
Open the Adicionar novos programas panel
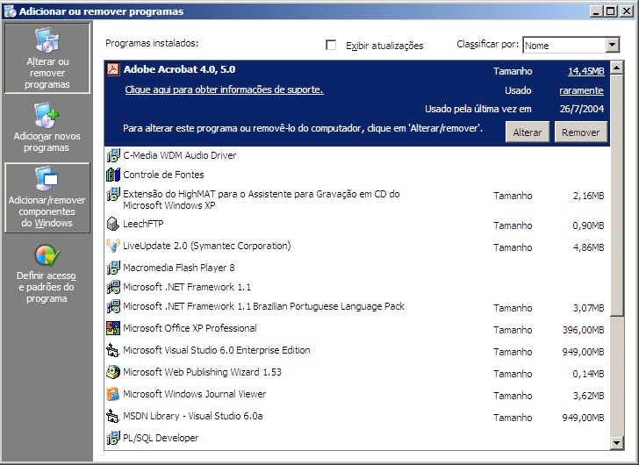click(47, 128)
